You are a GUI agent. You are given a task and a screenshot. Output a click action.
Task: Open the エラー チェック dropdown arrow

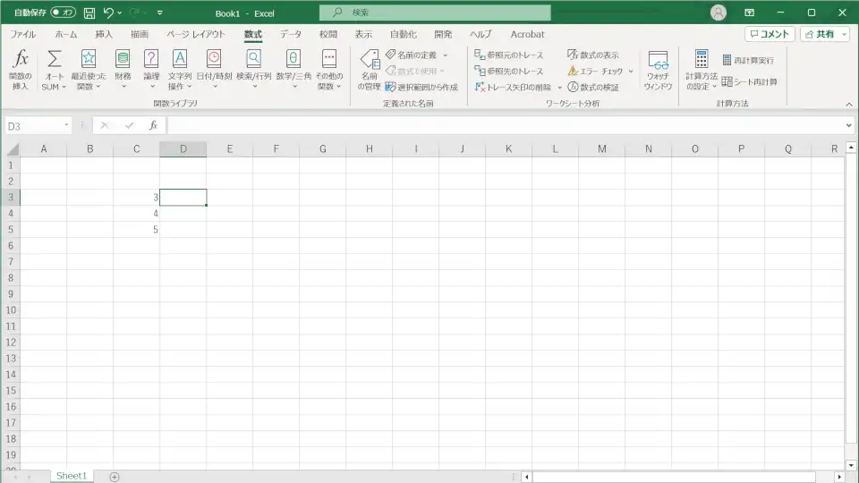[631, 72]
